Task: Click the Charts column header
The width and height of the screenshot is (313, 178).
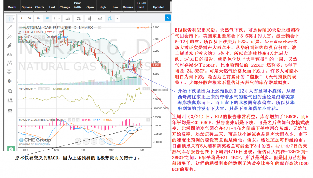Action: coord(40,7)
